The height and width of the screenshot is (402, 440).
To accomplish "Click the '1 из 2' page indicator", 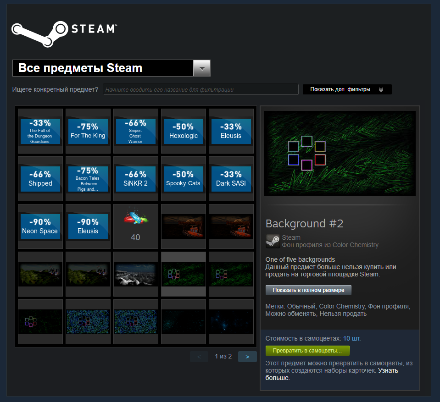I will point(223,356).
